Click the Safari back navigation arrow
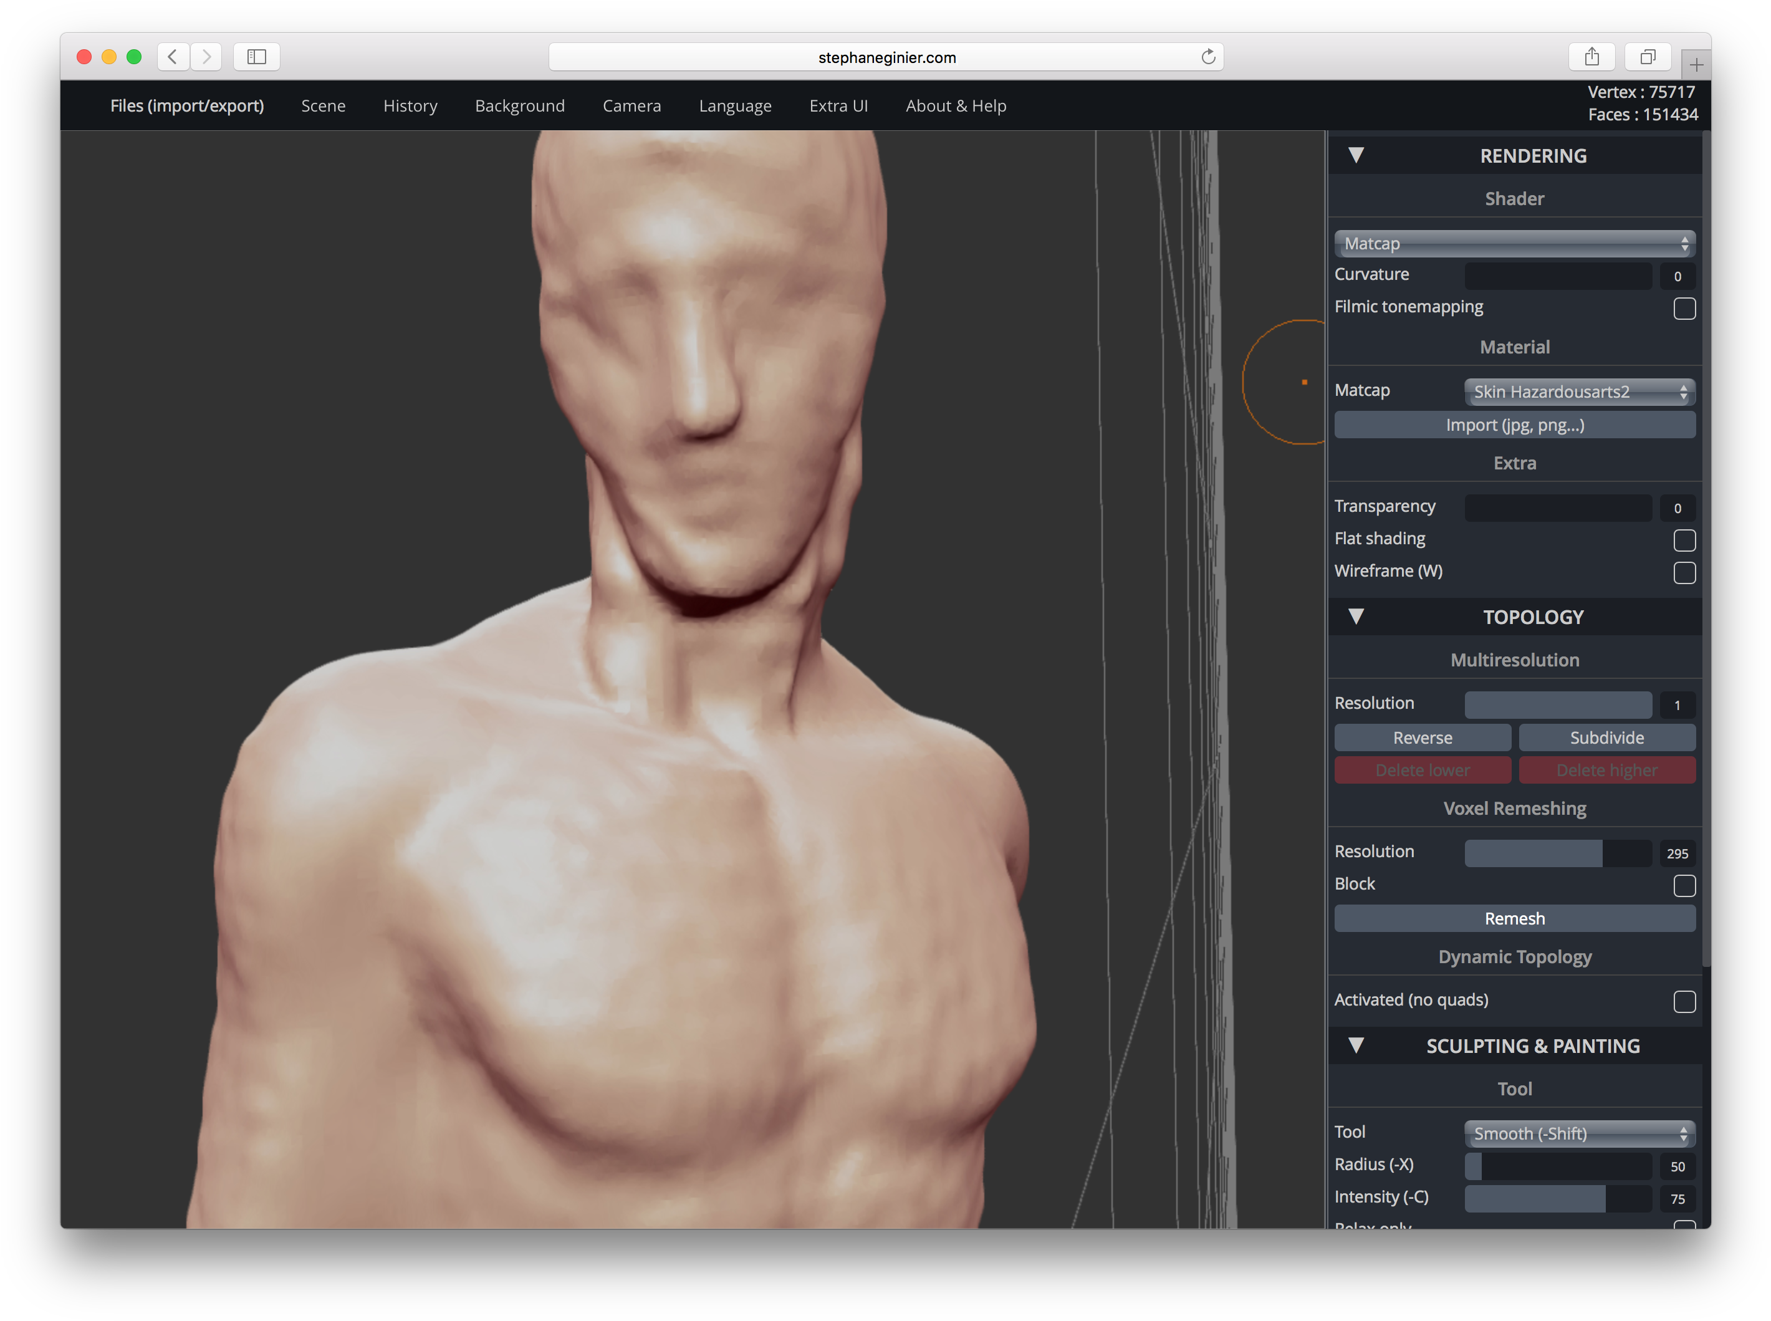The width and height of the screenshot is (1771, 1321). pos(172,57)
